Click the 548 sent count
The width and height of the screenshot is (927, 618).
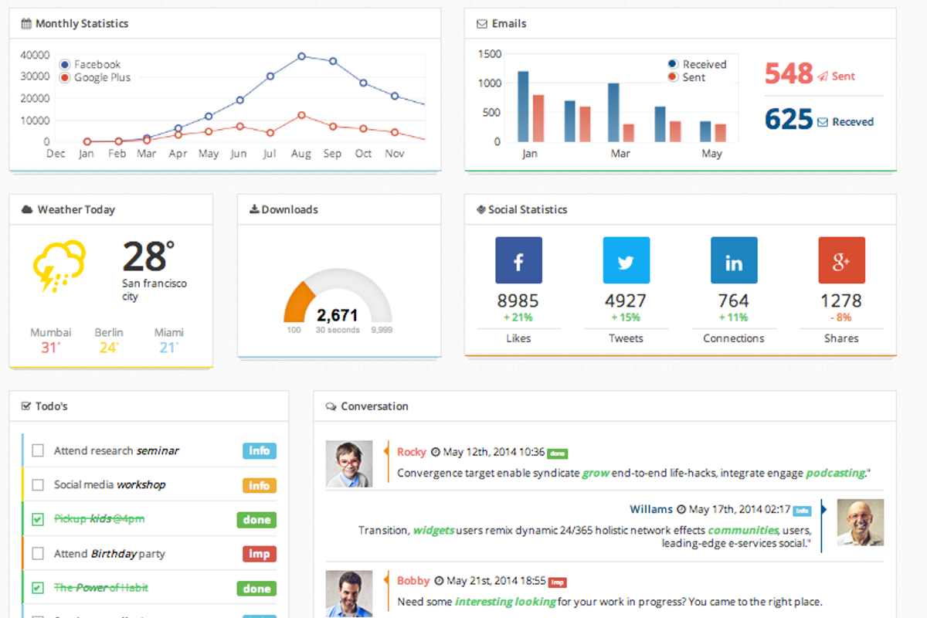pyautogui.click(x=789, y=73)
